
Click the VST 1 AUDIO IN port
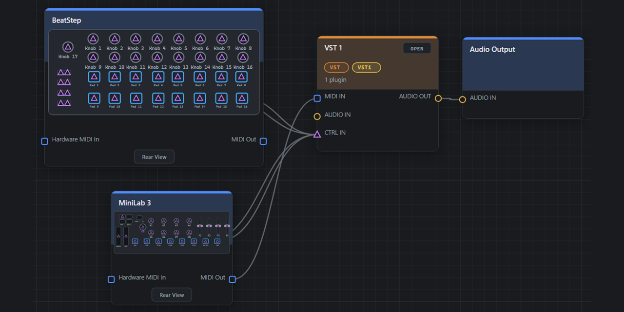tap(317, 116)
